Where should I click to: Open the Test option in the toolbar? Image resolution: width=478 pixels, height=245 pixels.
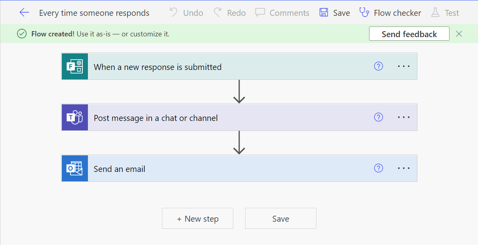(x=445, y=13)
